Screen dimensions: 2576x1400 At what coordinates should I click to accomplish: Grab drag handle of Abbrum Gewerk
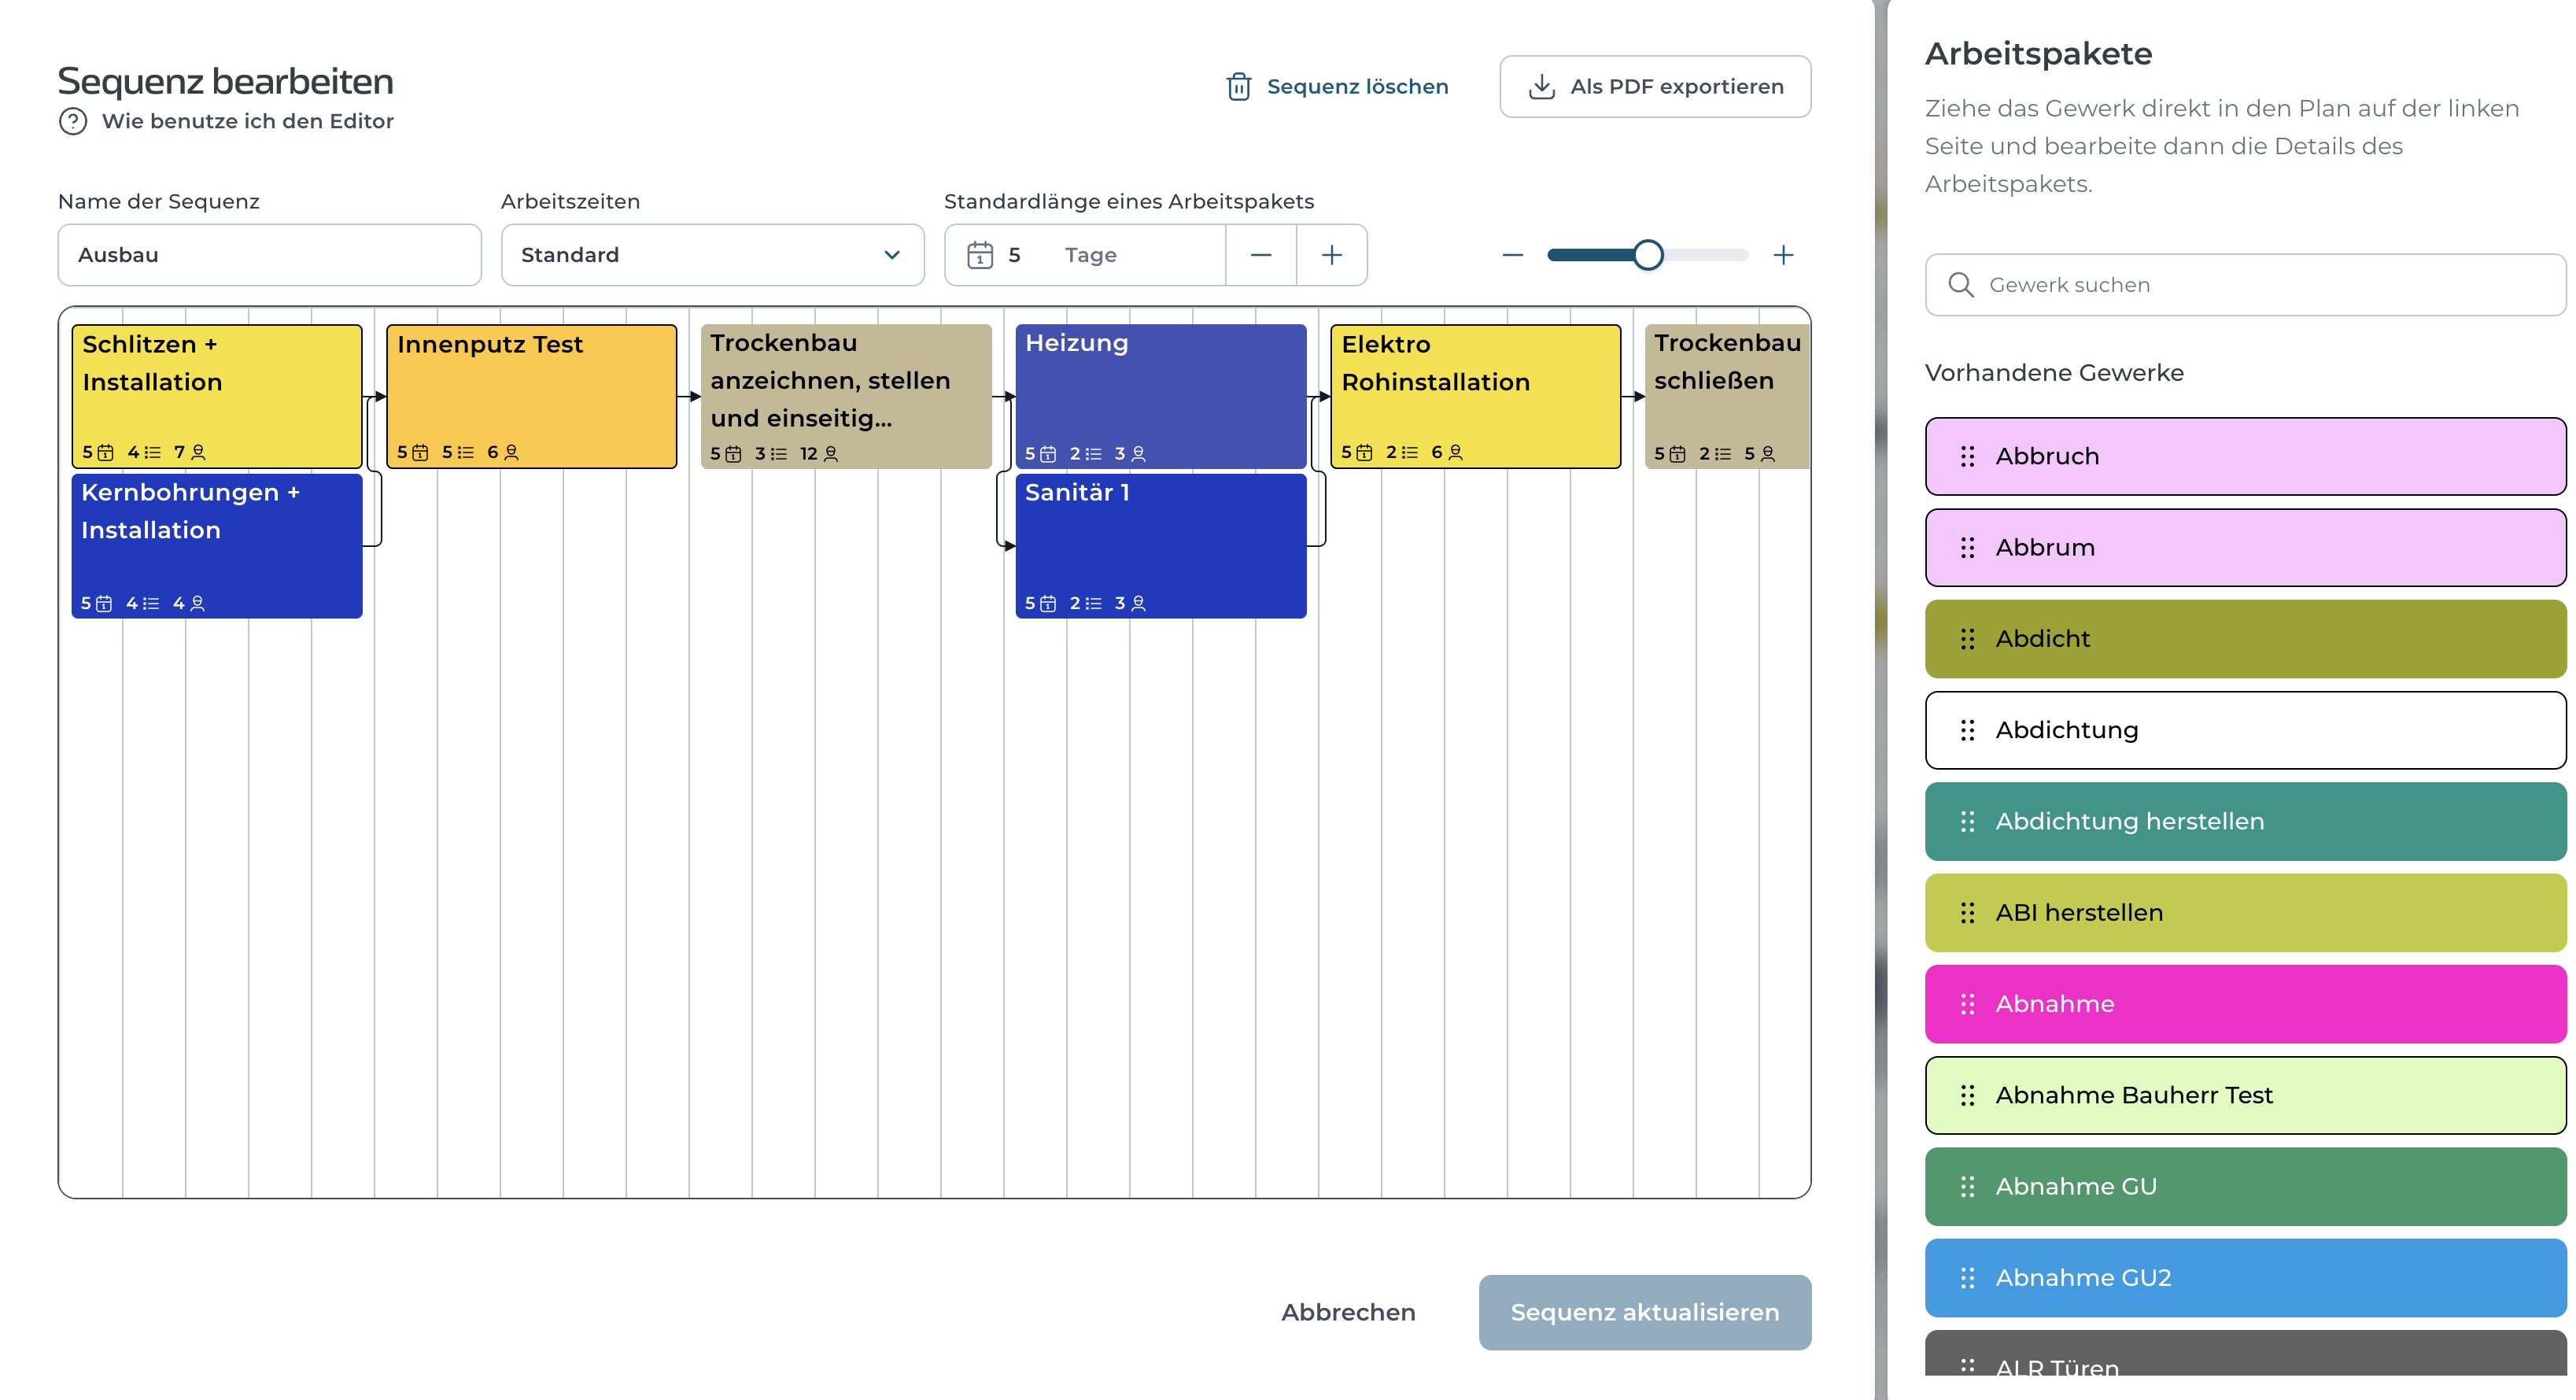(1967, 548)
